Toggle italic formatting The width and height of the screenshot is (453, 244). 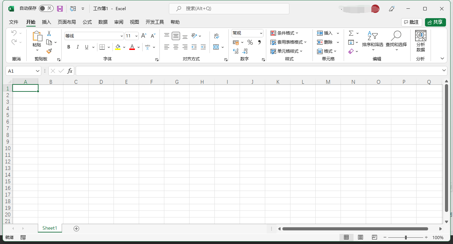click(77, 47)
